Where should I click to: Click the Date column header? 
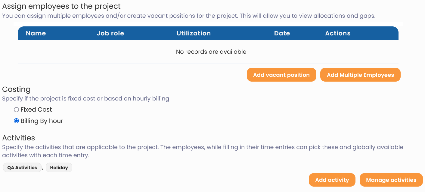pos(282,33)
